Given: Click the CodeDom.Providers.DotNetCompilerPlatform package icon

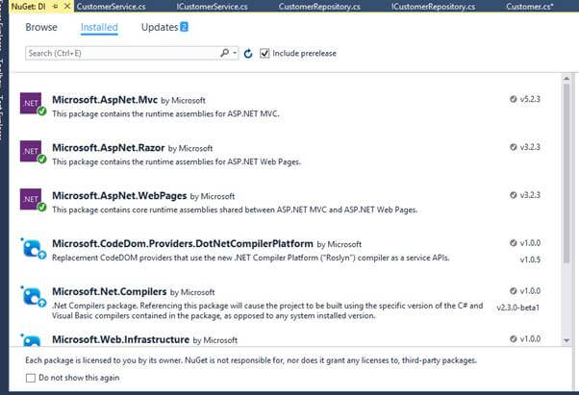Looking at the screenshot, I should (x=32, y=247).
